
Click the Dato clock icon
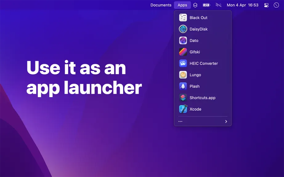click(183, 41)
